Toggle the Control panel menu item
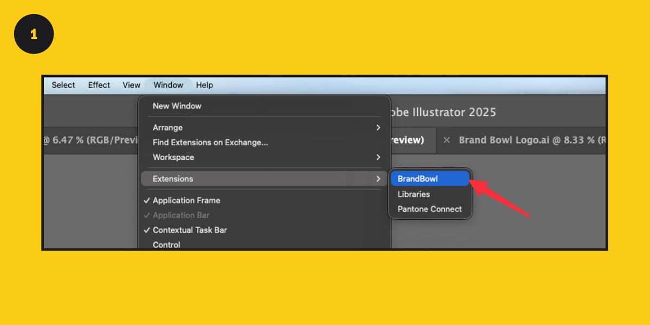Image resolution: width=650 pixels, height=325 pixels. (264, 244)
